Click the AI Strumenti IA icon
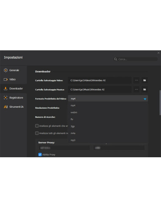This screenshot has height=208, width=161. [5, 107]
